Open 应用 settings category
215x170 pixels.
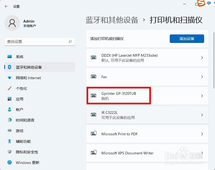40,99
